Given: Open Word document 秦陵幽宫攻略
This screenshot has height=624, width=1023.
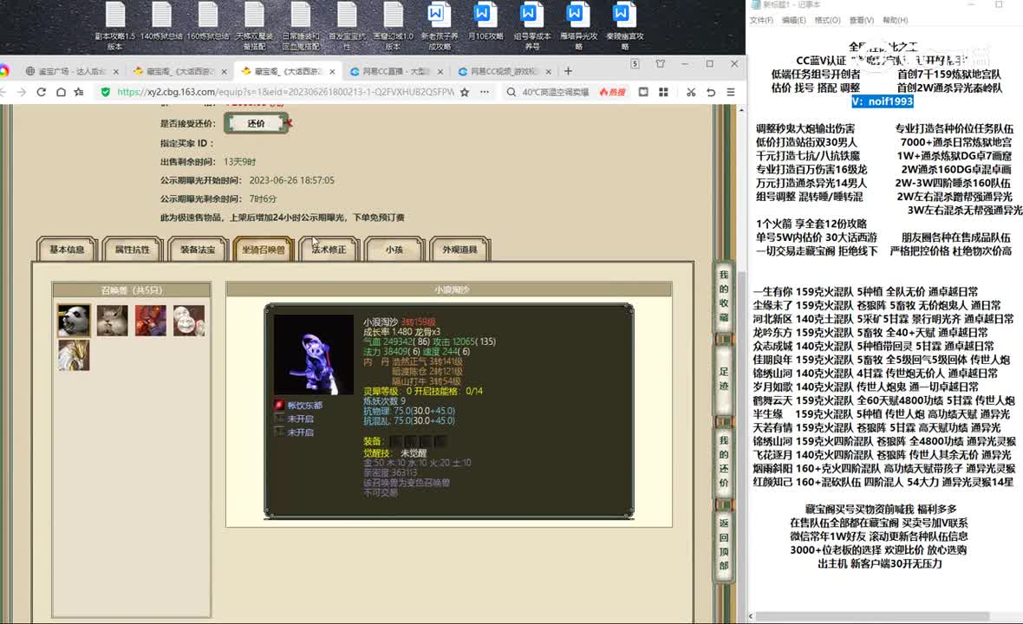Looking at the screenshot, I should tap(624, 26).
